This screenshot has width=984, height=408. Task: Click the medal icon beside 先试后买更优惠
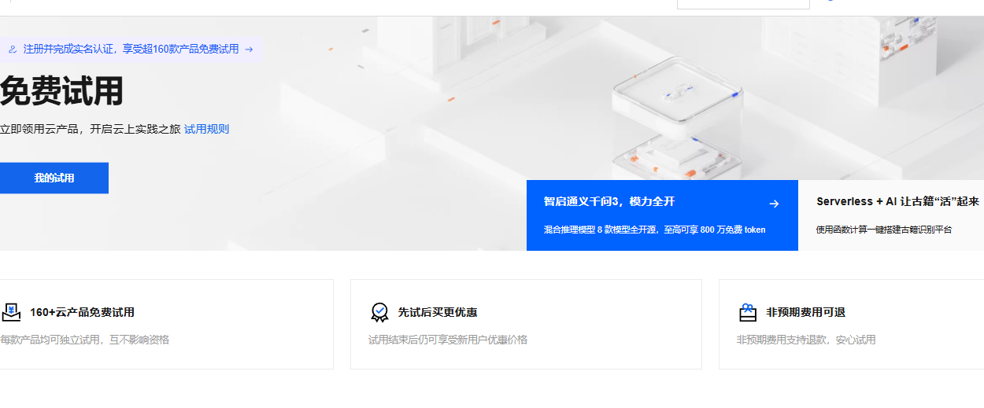[x=379, y=312]
